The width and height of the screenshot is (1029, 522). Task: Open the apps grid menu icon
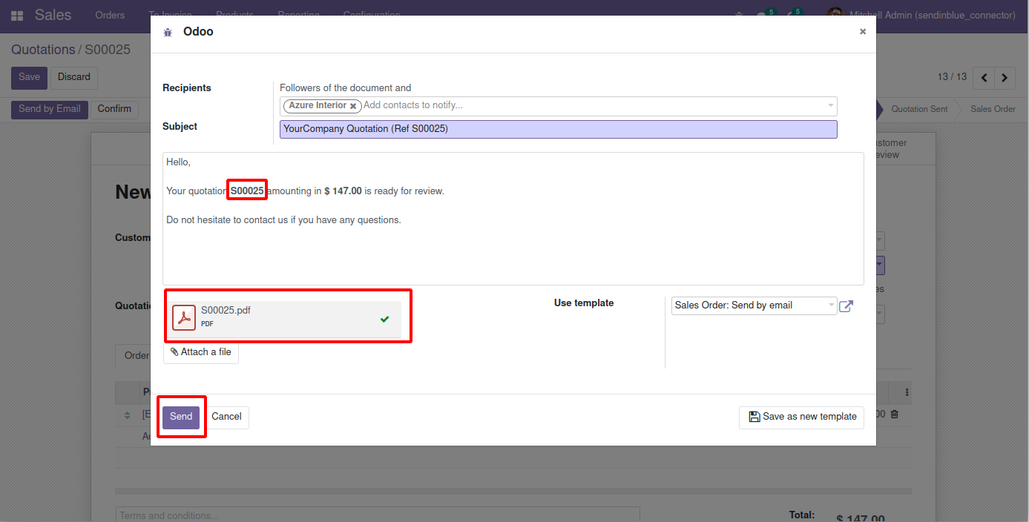pyautogui.click(x=17, y=16)
